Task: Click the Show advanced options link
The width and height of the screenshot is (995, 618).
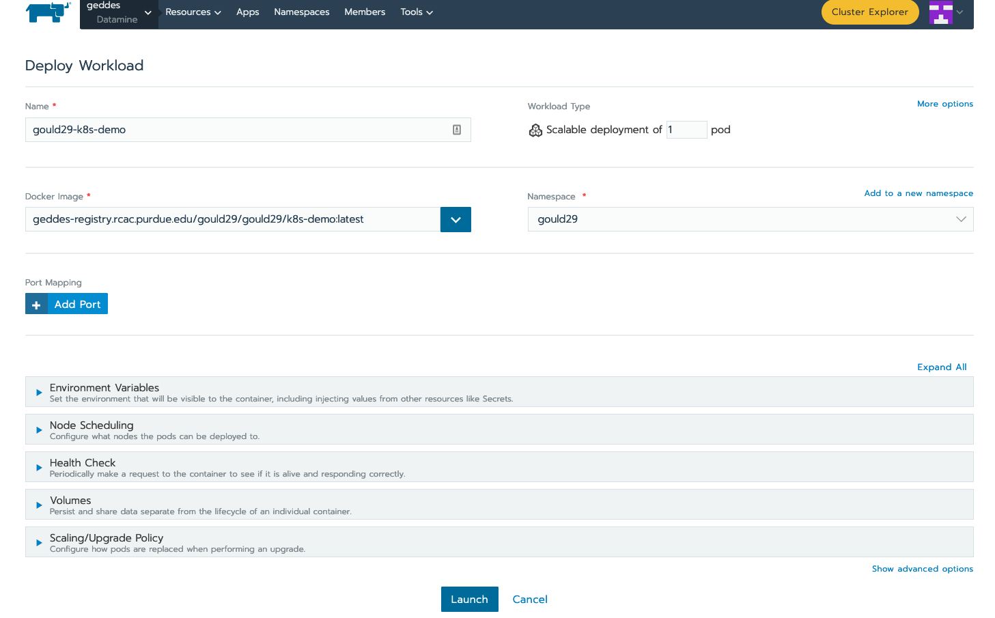Action: [x=923, y=568]
